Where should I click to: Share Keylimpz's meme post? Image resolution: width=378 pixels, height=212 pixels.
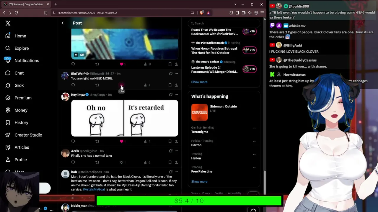tap(176, 141)
